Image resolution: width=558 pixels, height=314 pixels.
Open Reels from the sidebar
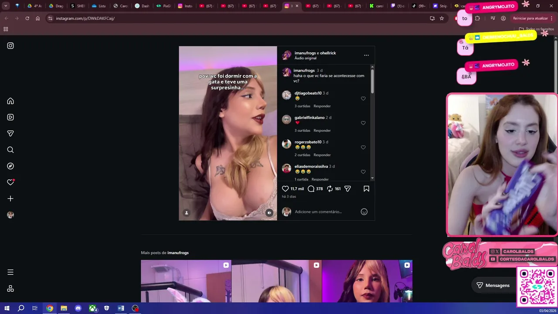pyautogui.click(x=10, y=117)
